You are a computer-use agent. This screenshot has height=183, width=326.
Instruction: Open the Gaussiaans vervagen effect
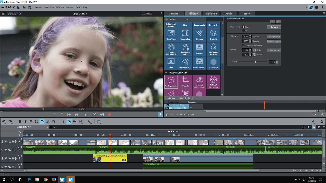(x=213, y=49)
